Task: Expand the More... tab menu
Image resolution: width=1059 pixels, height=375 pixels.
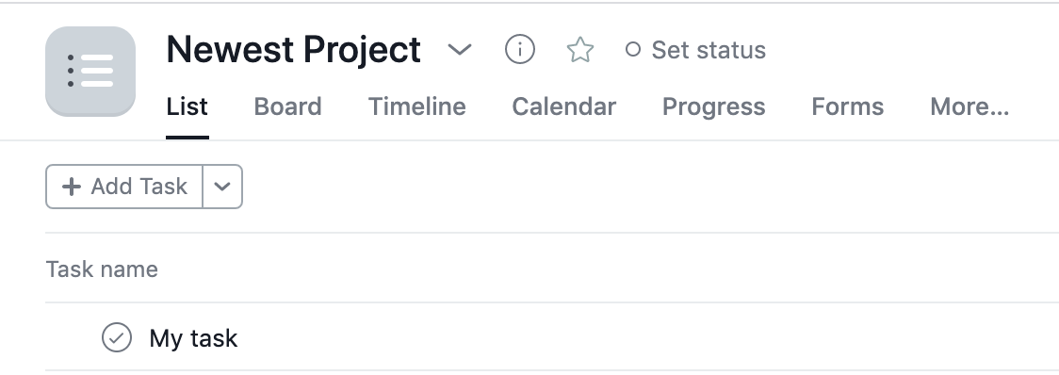Action: coord(969,106)
